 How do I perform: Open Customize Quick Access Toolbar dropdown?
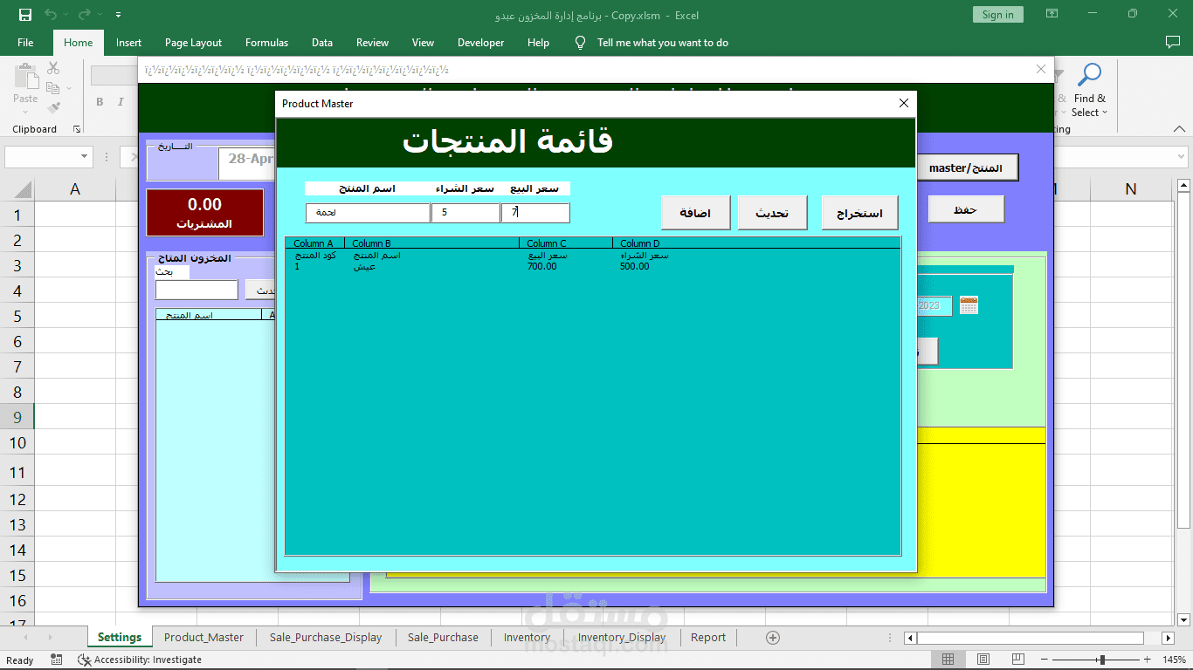[x=118, y=15]
